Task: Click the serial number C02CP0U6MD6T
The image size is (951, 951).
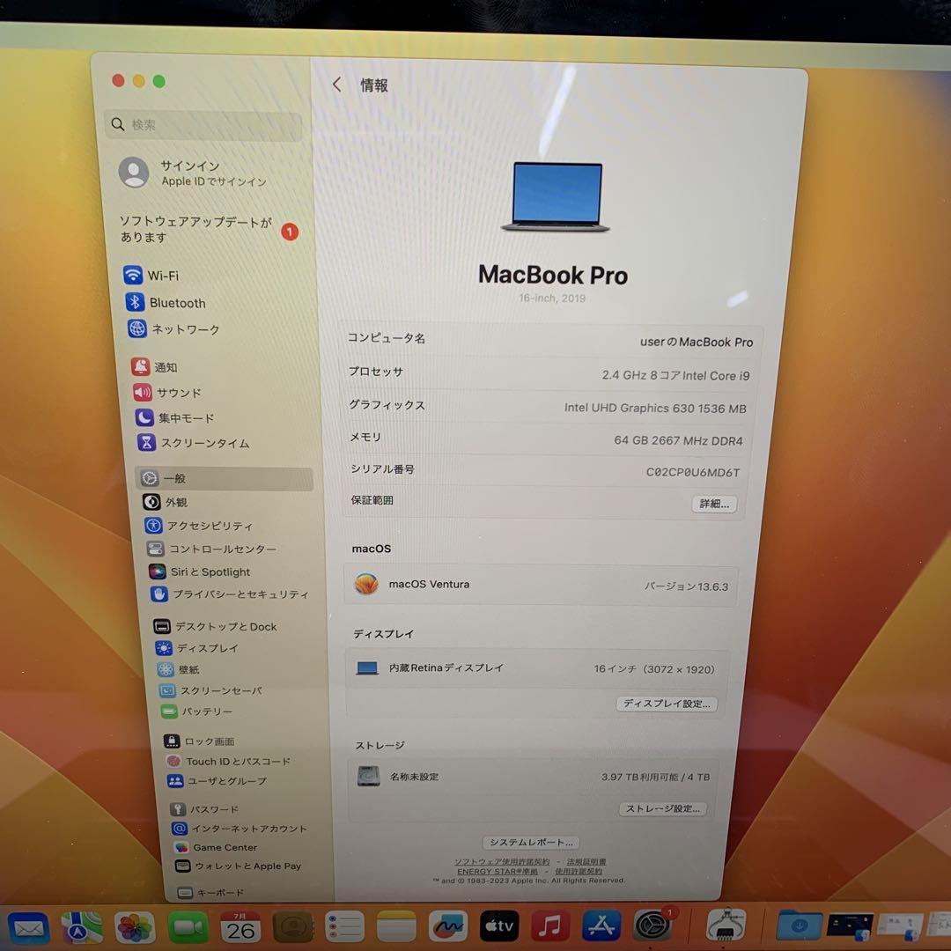Action: pos(693,473)
